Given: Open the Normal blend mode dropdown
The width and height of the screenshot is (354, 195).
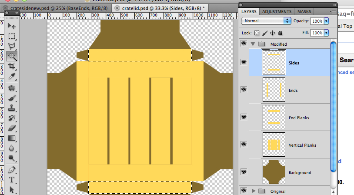Looking at the screenshot, I should point(266,21).
